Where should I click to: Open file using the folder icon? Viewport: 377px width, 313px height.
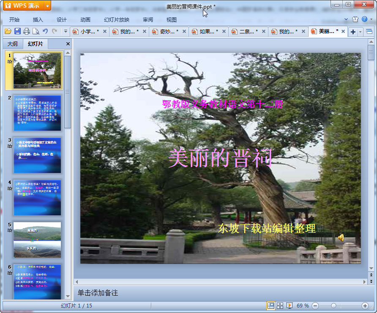pyautogui.click(x=8, y=31)
